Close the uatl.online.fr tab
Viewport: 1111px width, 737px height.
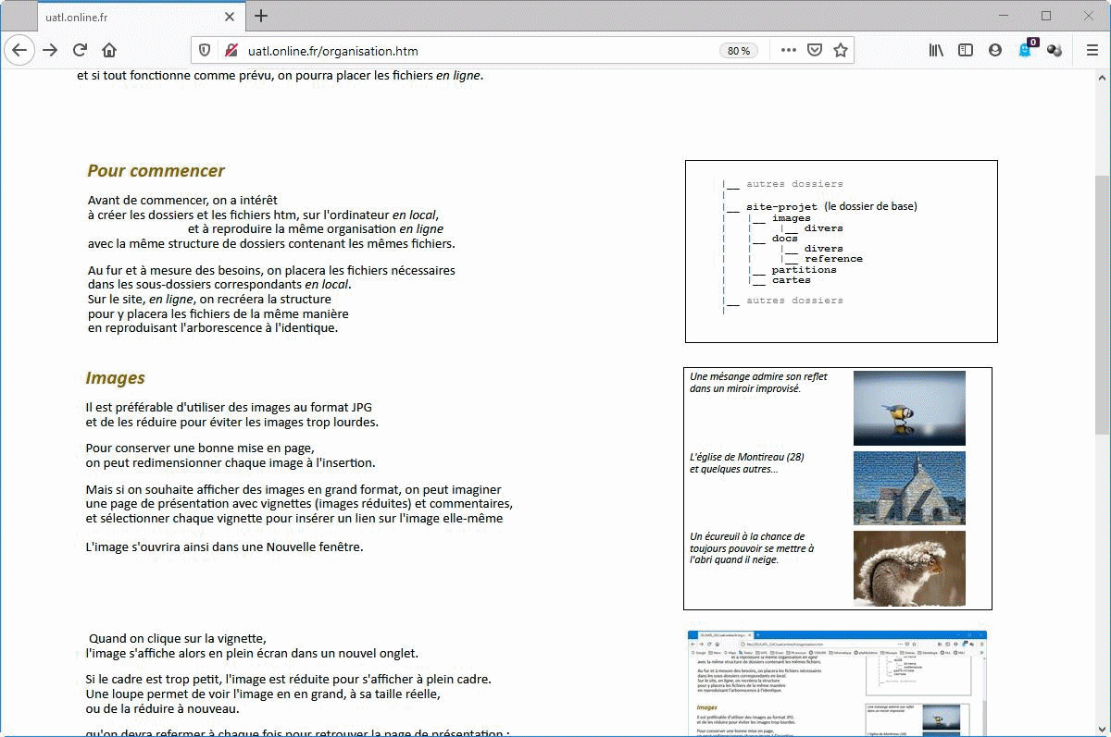(229, 17)
